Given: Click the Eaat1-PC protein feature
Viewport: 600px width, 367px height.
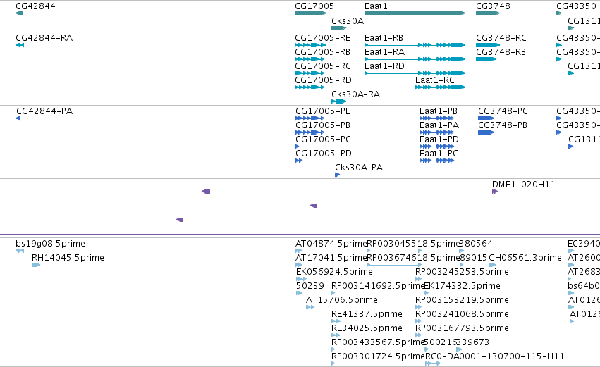Looking at the screenshot, I should tap(436, 161).
